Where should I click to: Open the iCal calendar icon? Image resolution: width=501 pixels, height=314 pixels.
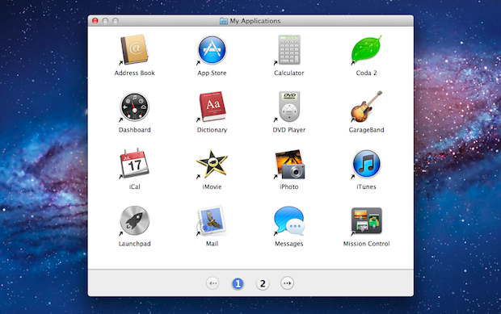point(134,163)
